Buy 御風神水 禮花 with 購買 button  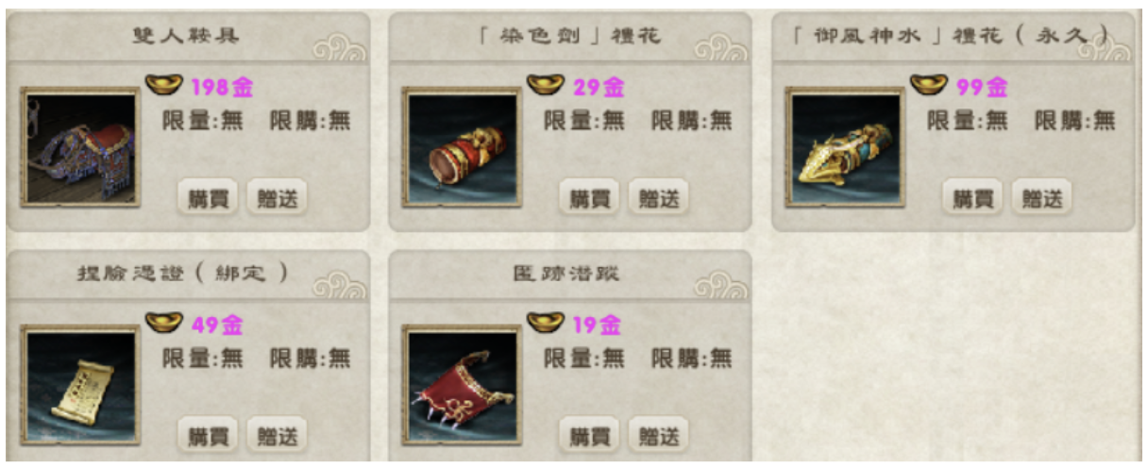pyautogui.click(x=972, y=198)
